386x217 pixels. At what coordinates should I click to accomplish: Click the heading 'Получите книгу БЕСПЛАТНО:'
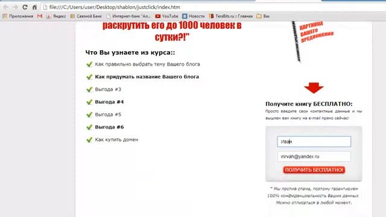click(x=309, y=104)
